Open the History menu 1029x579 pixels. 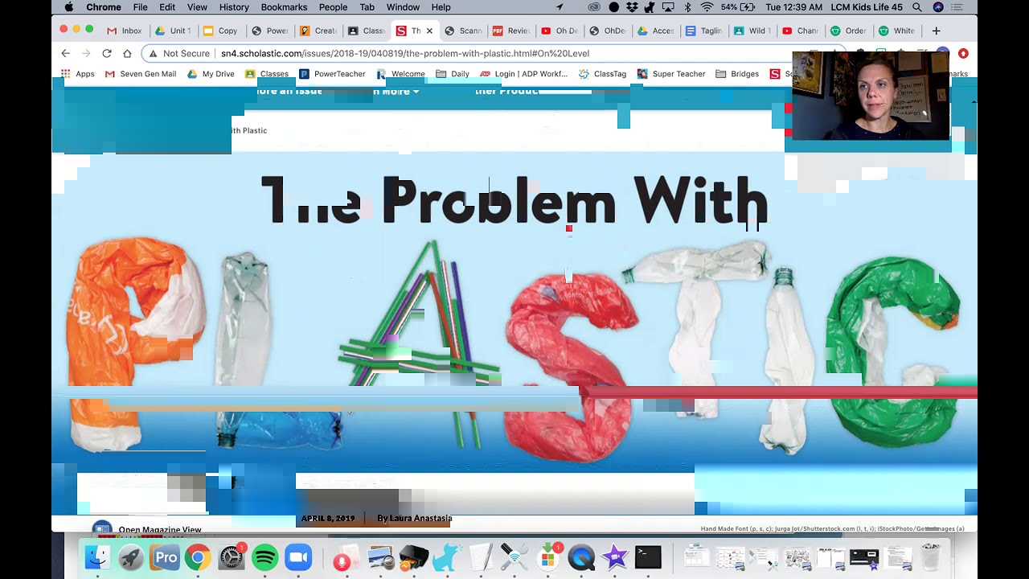(x=234, y=7)
